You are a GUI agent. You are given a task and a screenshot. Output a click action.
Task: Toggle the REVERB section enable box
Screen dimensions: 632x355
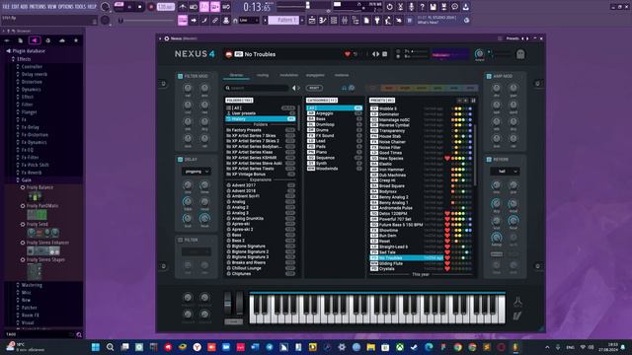(x=489, y=160)
